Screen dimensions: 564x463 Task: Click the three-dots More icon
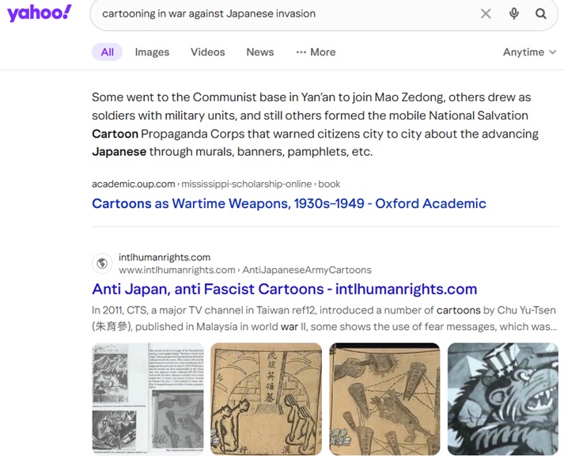(x=301, y=52)
